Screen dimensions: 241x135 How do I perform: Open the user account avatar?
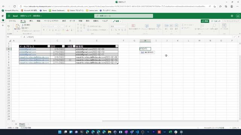[238, 16]
